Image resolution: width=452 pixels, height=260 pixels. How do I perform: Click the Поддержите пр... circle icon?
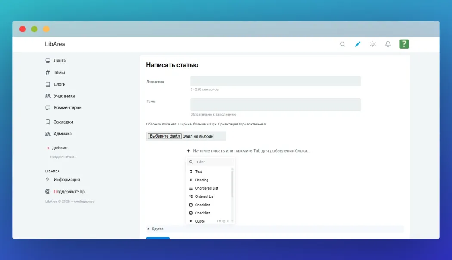coord(47,192)
